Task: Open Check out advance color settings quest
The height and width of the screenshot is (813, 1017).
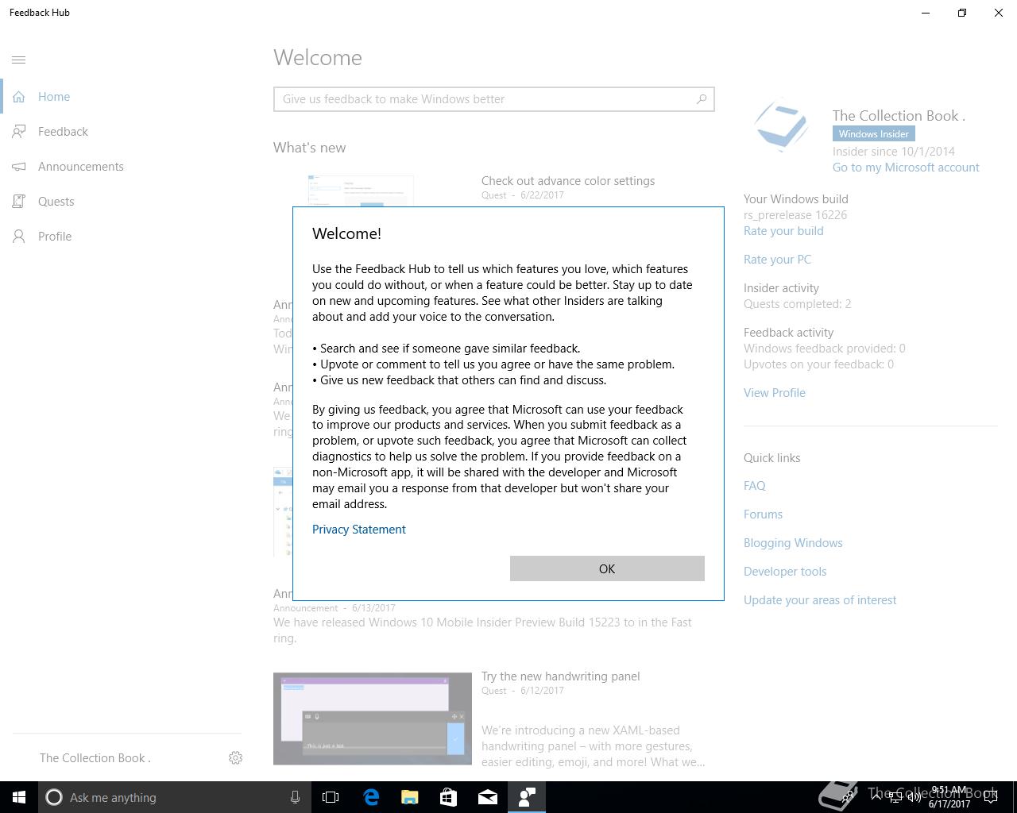Action: pyautogui.click(x=568, y=181)
